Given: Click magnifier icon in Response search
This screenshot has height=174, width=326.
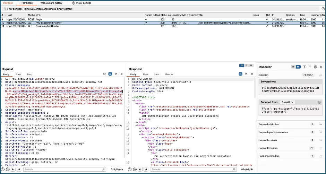Looking at the screenshot, I should (x=234, y=169).
